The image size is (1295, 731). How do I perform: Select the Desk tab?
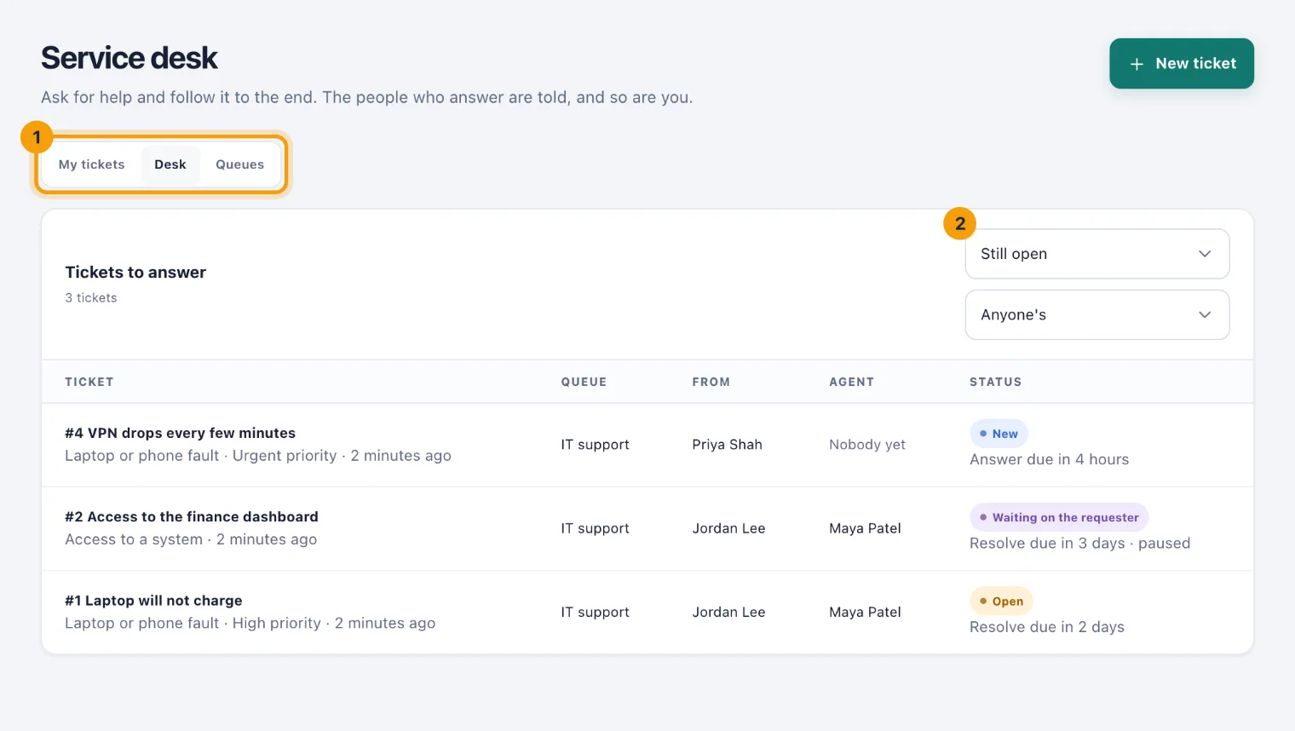click(170, 164)
